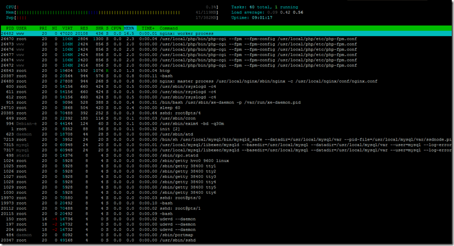Sort by the RES column header
This screenshot has width=454, height=246.
[x=84, y=28]
